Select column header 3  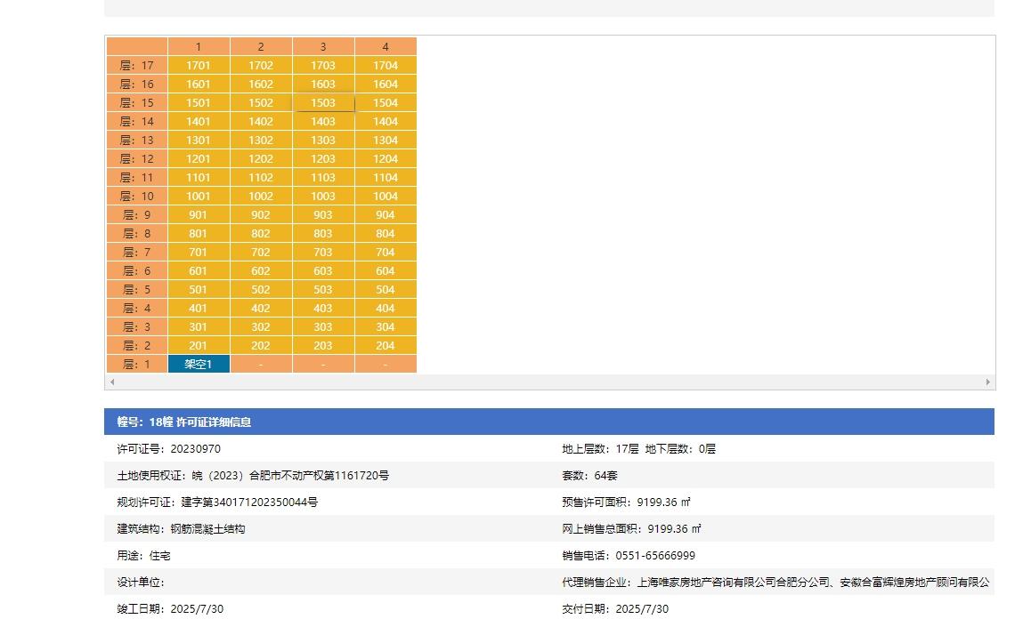(323, 46)
